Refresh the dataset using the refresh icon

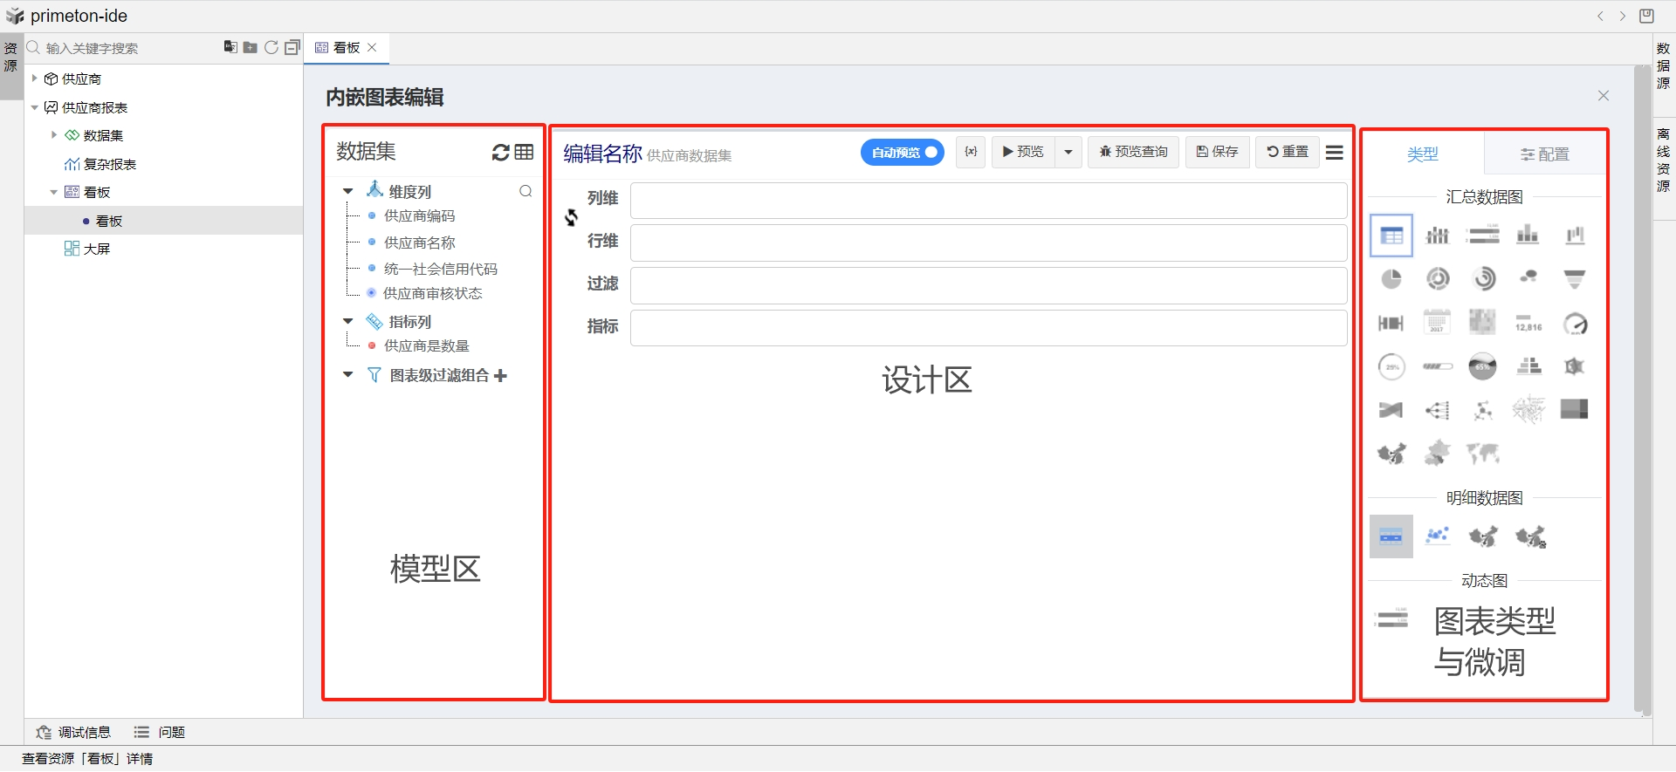[500, 153]
